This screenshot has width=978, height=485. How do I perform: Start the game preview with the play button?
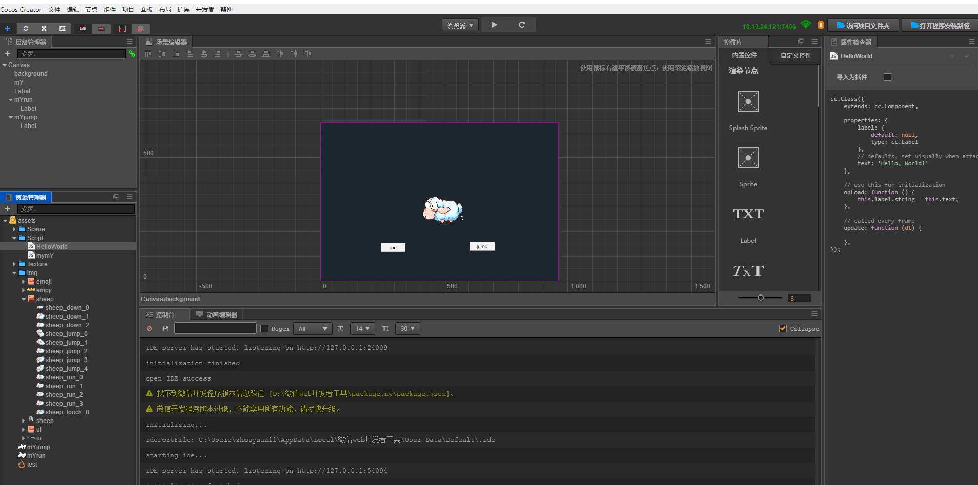(494, 25)
